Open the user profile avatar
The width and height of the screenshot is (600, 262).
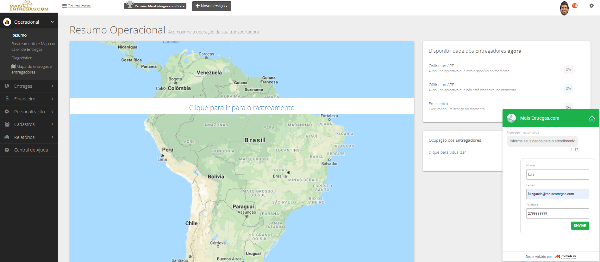click(564, 8)
